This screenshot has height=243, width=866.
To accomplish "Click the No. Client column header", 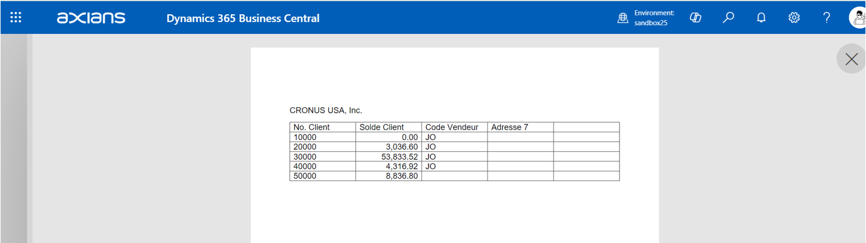I will pyautogui.click(x=312, y=127).
